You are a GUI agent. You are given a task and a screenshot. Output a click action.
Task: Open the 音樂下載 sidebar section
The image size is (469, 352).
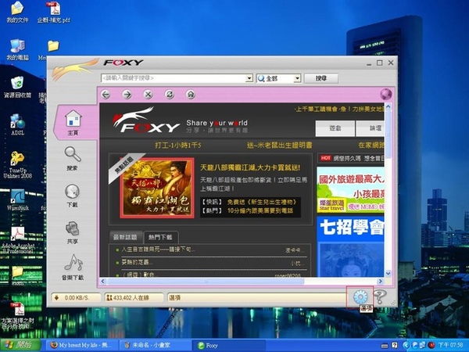point(73,268)
